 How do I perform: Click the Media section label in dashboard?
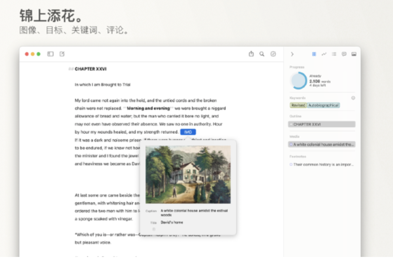(294, 136)
